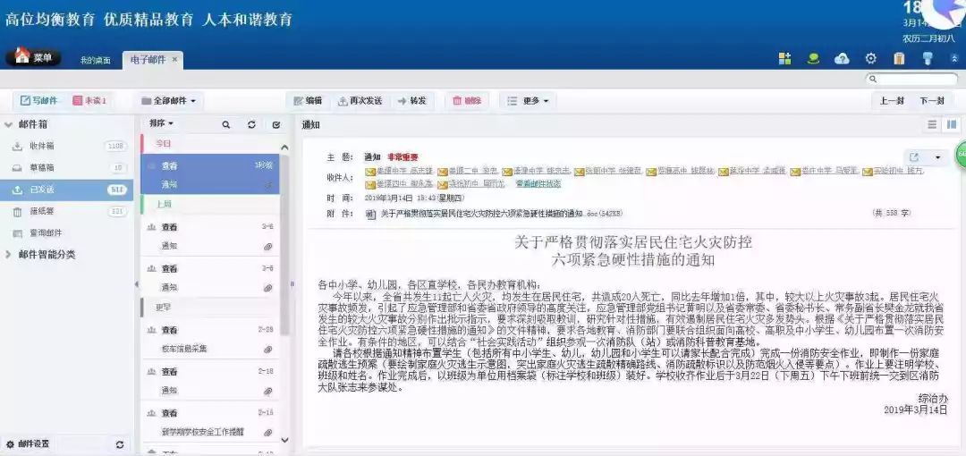
Task: Open the attached .doc file link
Action: tap(503, 214)
